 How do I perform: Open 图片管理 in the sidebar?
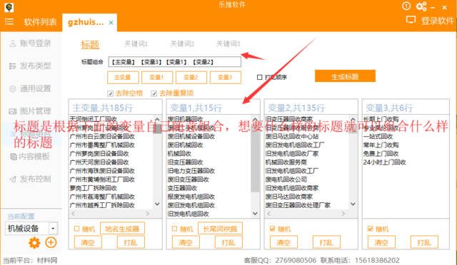tap(31, 111)
